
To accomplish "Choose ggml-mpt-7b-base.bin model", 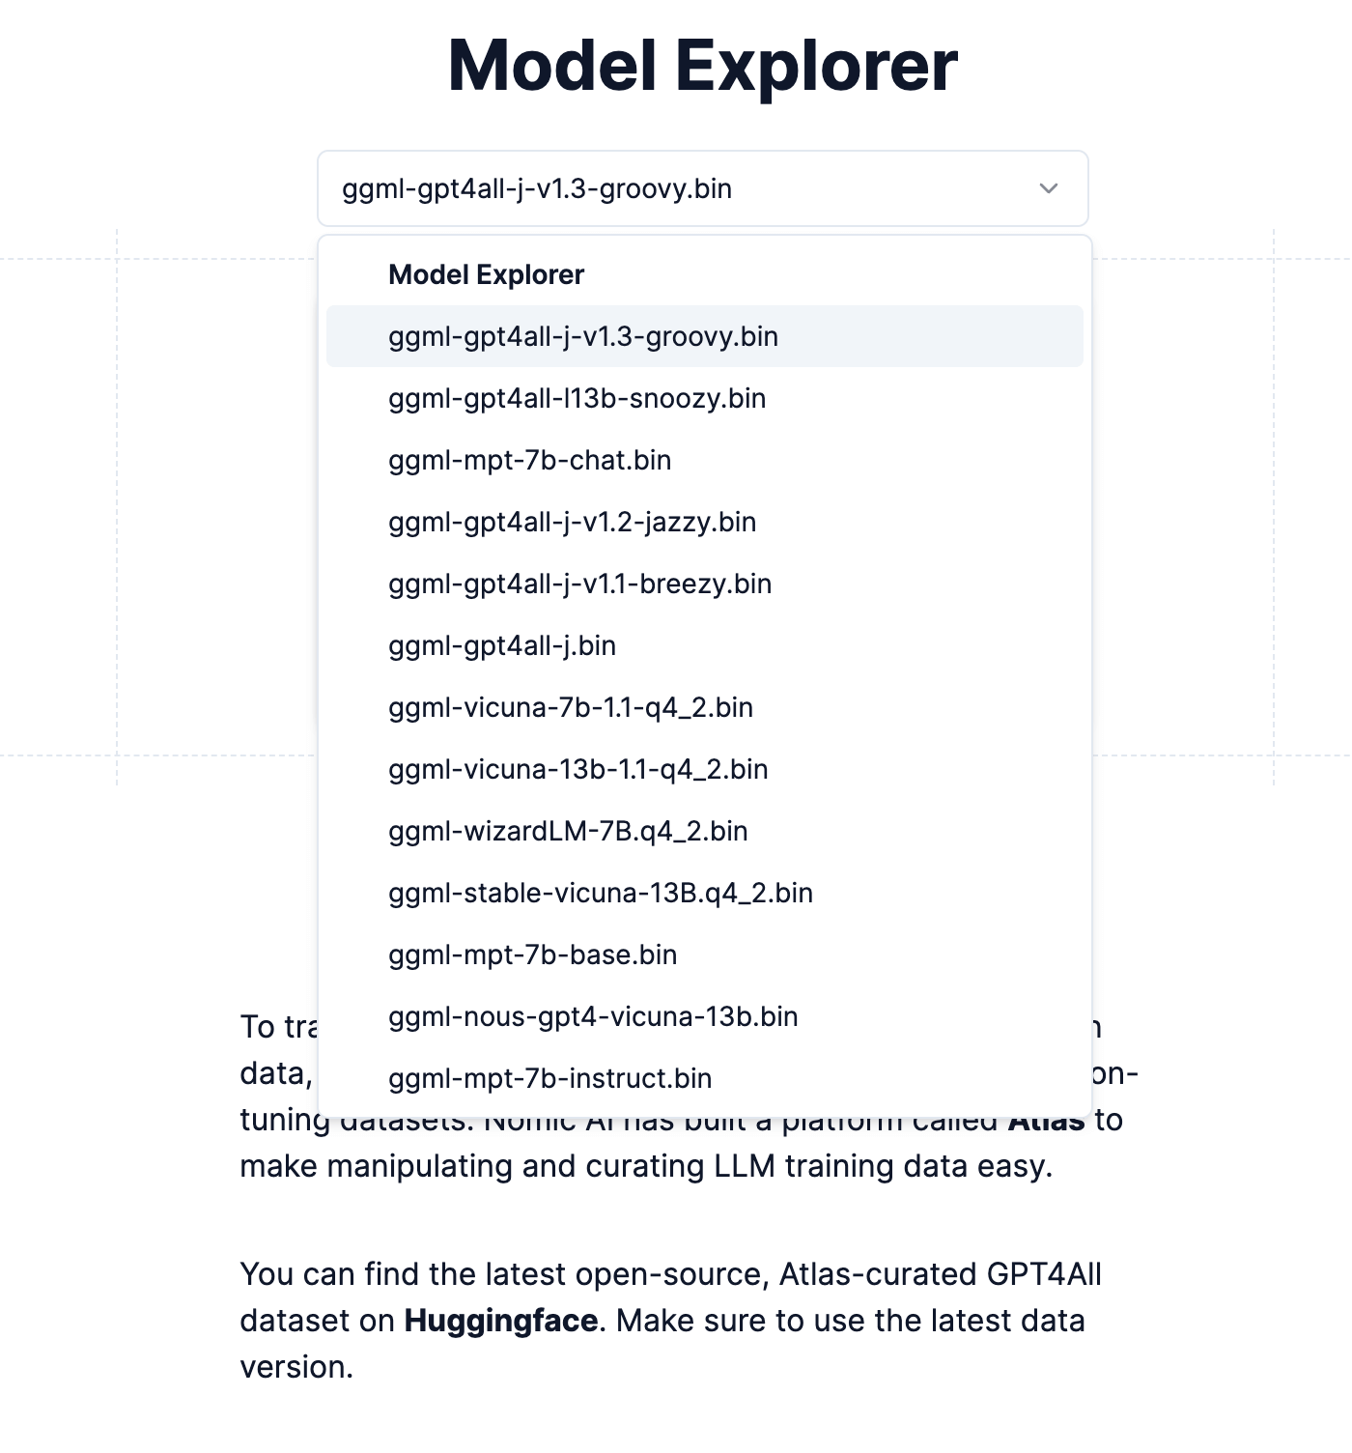I will point(532,954).
